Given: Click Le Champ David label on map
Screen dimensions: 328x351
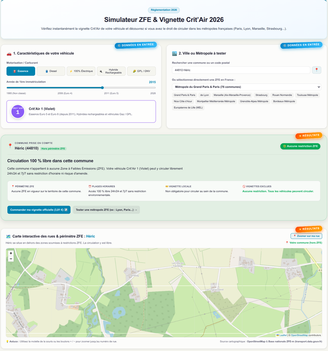Looking at the screenshot, I should [215, 290].
